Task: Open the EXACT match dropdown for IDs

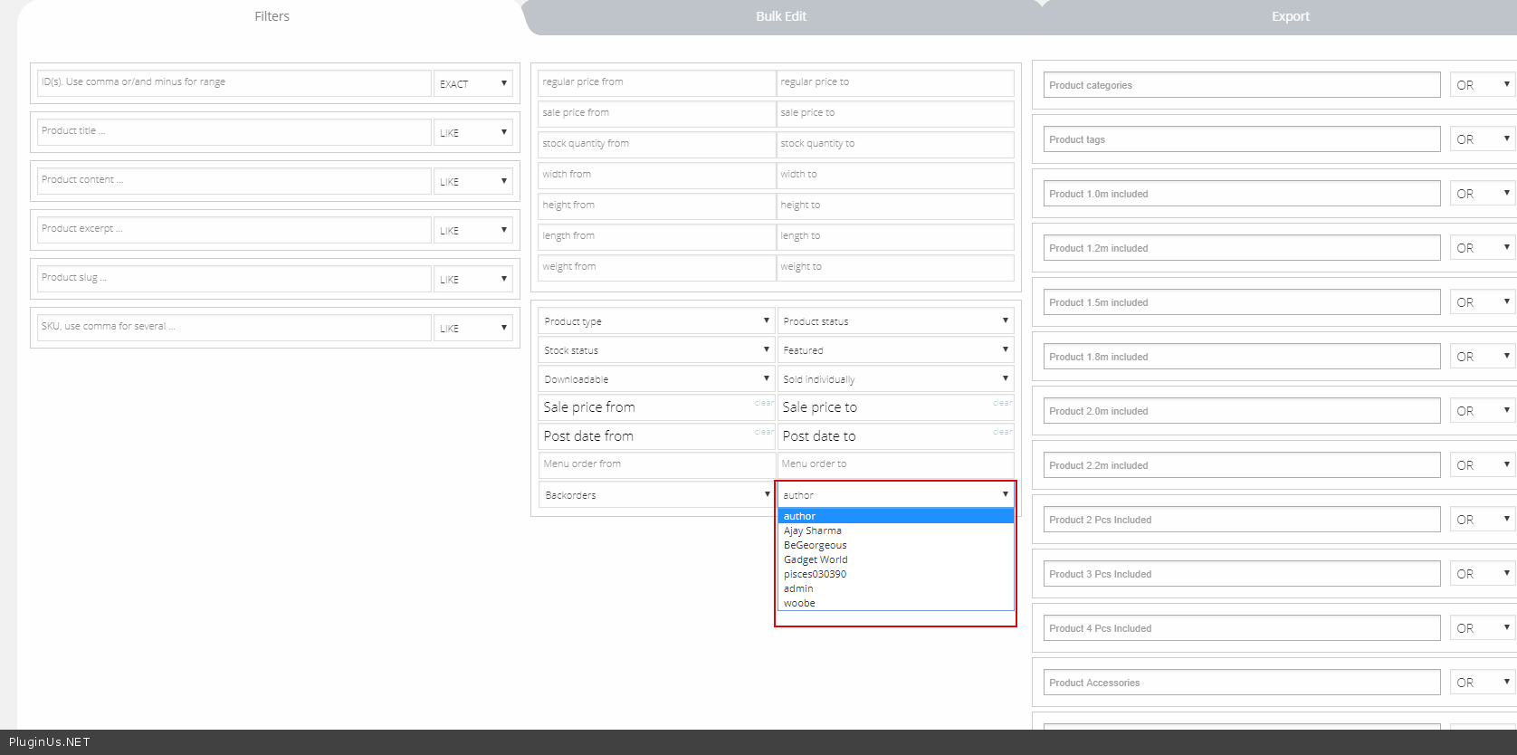Action: click(x=473, y=83)
